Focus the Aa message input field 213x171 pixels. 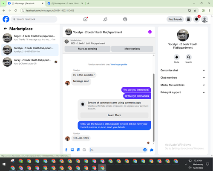(116, 150)
